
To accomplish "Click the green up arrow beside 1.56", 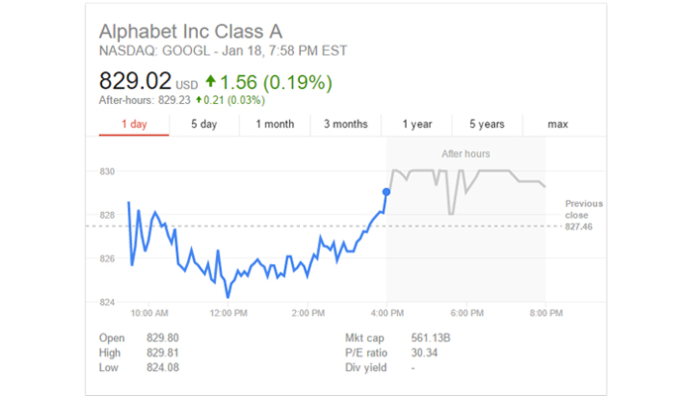I will [210, 81].
